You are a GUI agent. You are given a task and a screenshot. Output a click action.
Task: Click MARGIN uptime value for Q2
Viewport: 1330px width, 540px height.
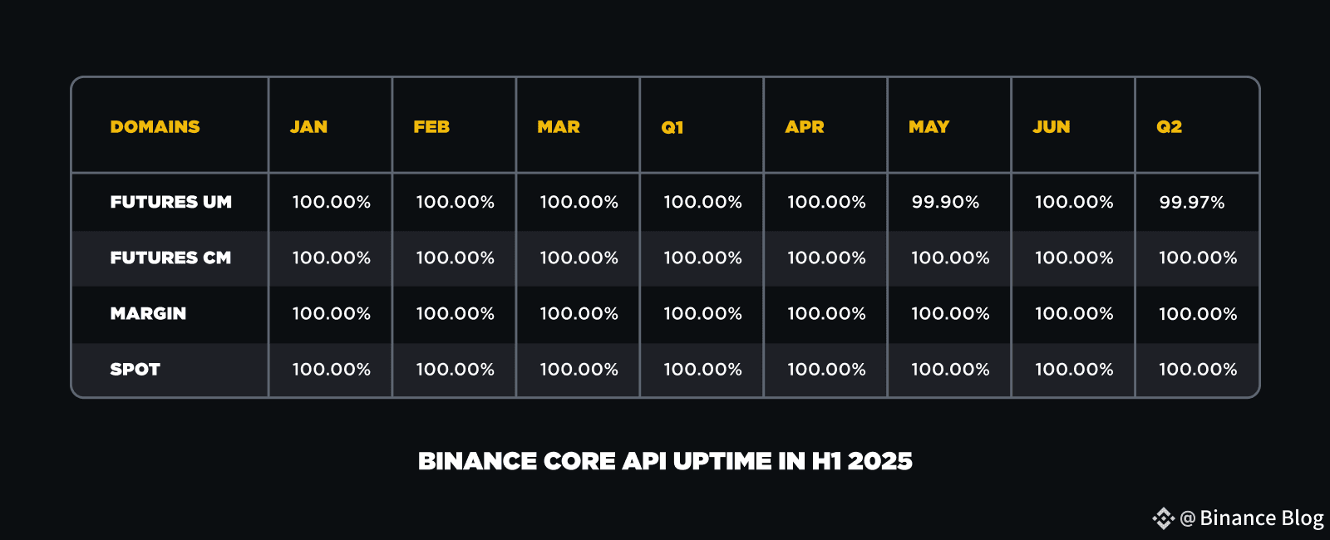click(x=1198, y=313)
